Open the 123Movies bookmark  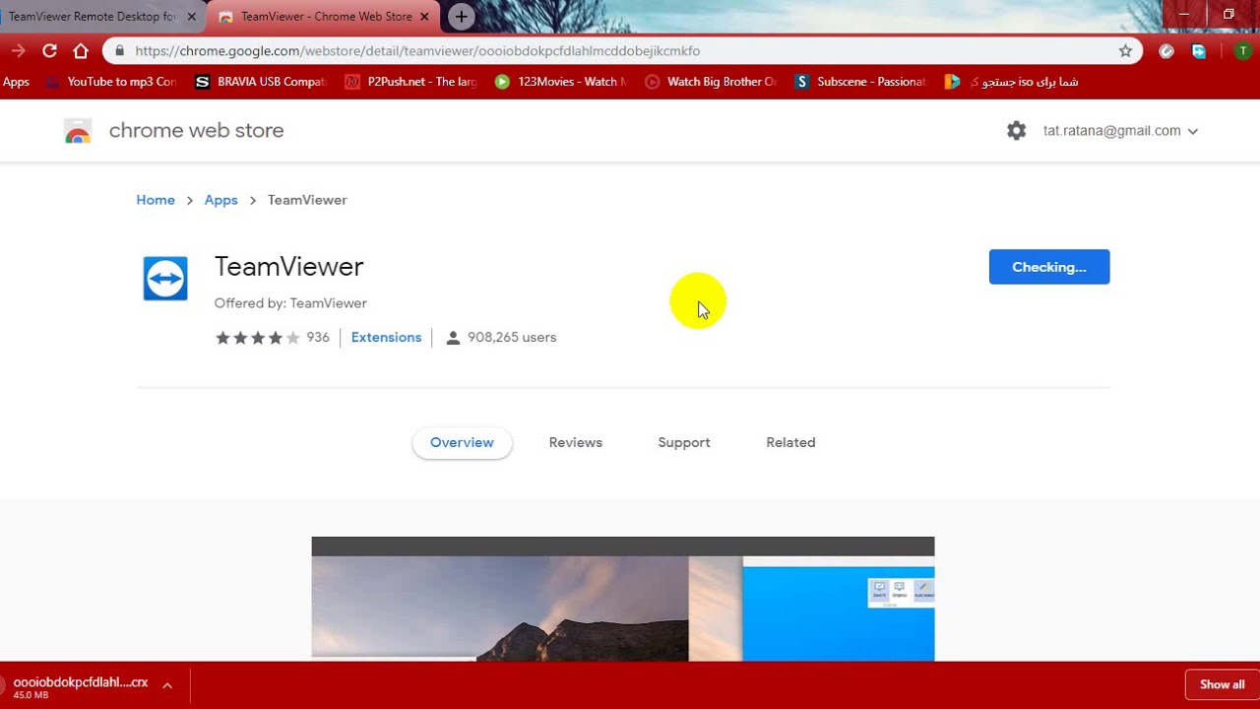(x=561, y=82)
